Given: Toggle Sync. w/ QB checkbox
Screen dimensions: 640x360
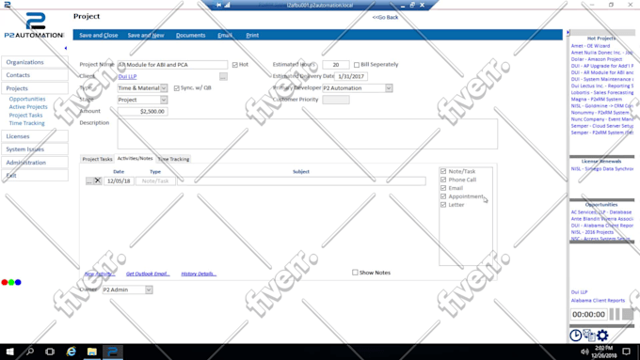Looking at the screenshot, I should 177,88.
